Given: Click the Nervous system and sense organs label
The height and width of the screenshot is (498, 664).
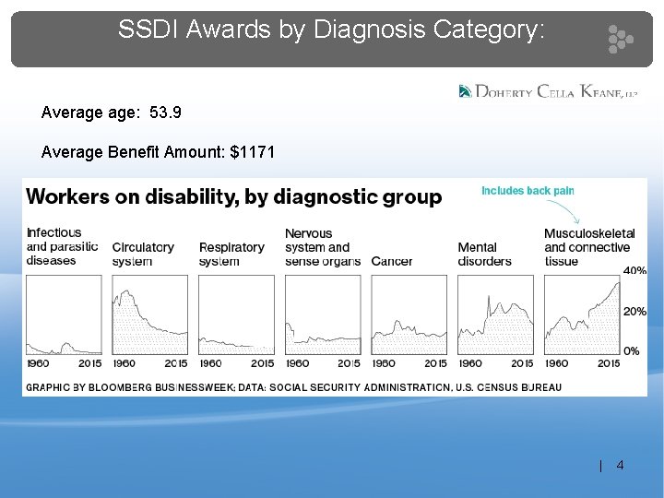Looking at the screenshot, I should 323,247.
